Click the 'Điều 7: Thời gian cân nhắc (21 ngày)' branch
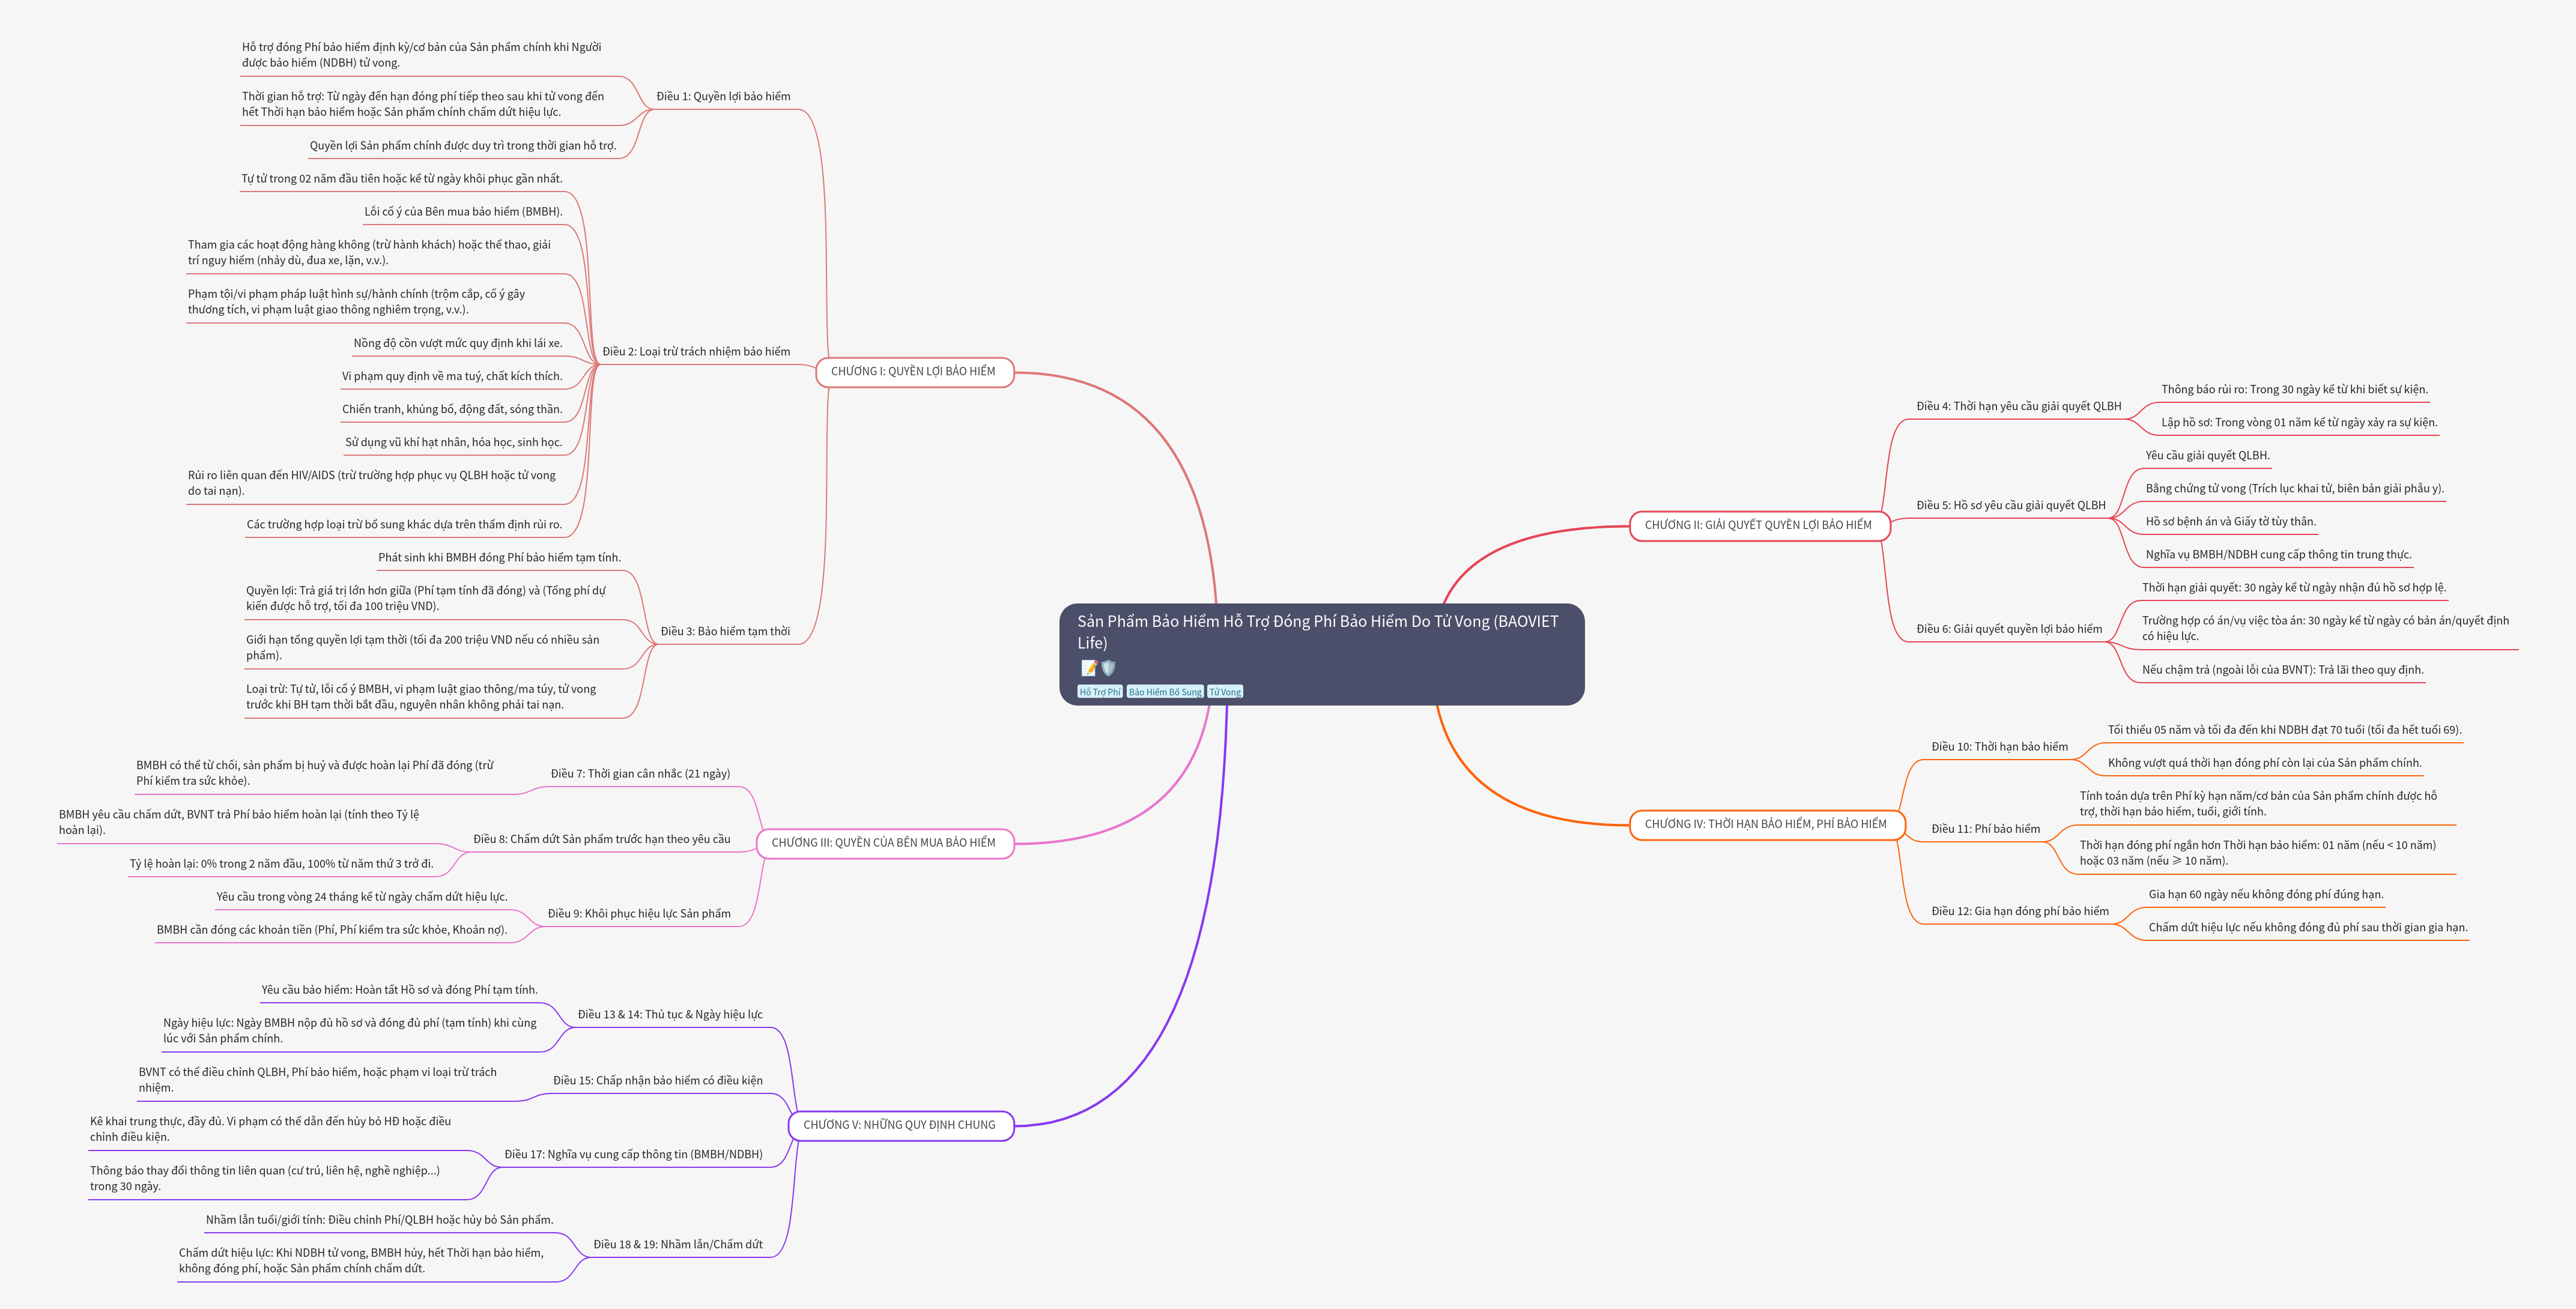This screenshot has height=1309, width=2576. tap(640, 774)
